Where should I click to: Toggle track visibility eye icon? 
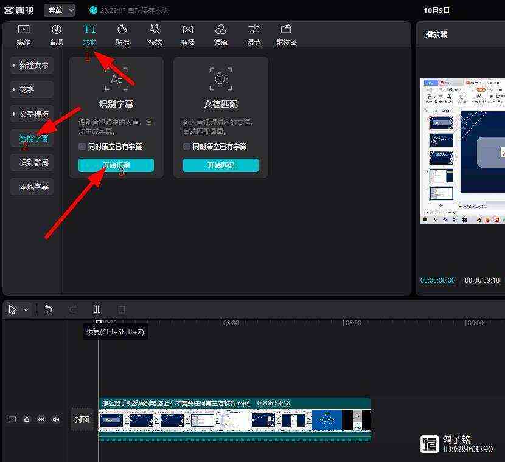coord(41,419)
